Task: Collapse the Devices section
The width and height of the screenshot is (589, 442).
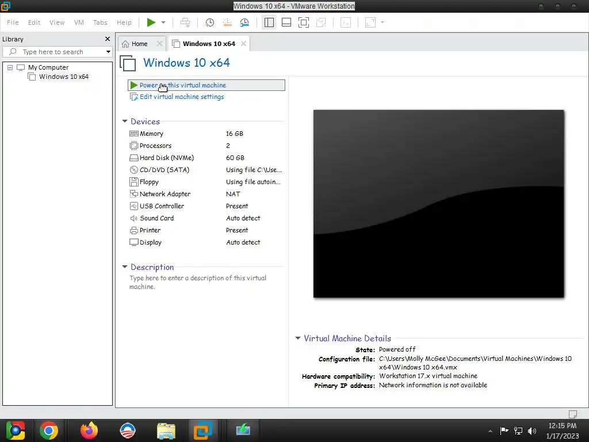Action: 125,121
